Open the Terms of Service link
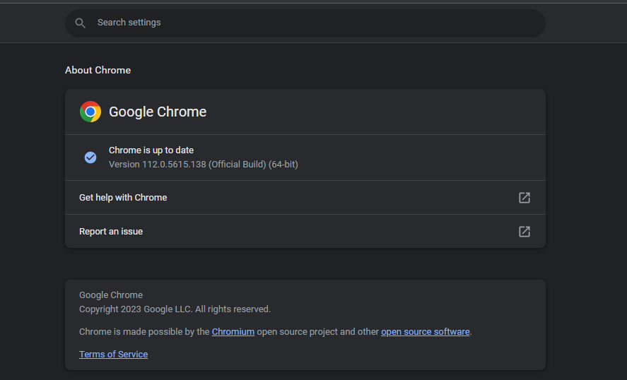627x380 pixels. pos(113,355)
